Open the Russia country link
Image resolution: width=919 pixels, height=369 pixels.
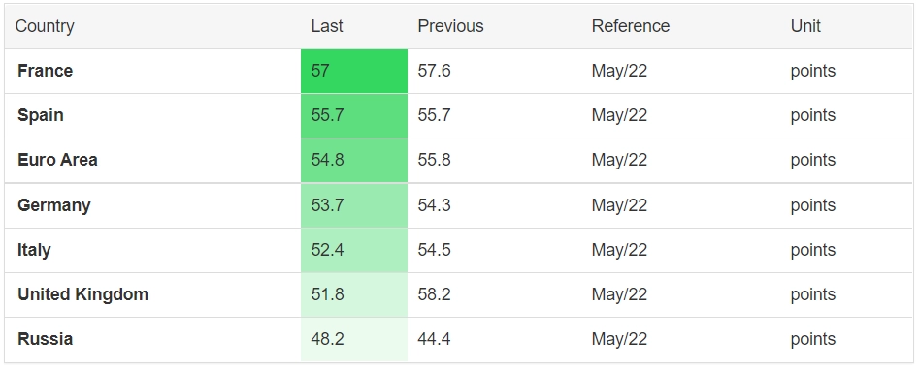tap(46, 339)
